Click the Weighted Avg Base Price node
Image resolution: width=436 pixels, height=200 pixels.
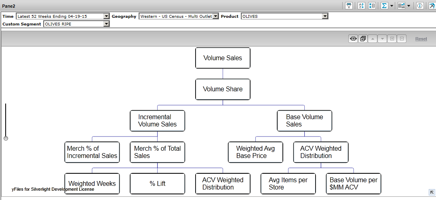[255, 152]
